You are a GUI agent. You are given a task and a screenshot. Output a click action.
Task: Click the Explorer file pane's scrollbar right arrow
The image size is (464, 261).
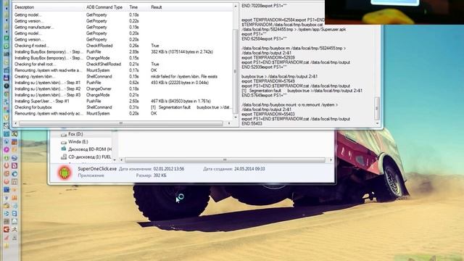point(331,160)
